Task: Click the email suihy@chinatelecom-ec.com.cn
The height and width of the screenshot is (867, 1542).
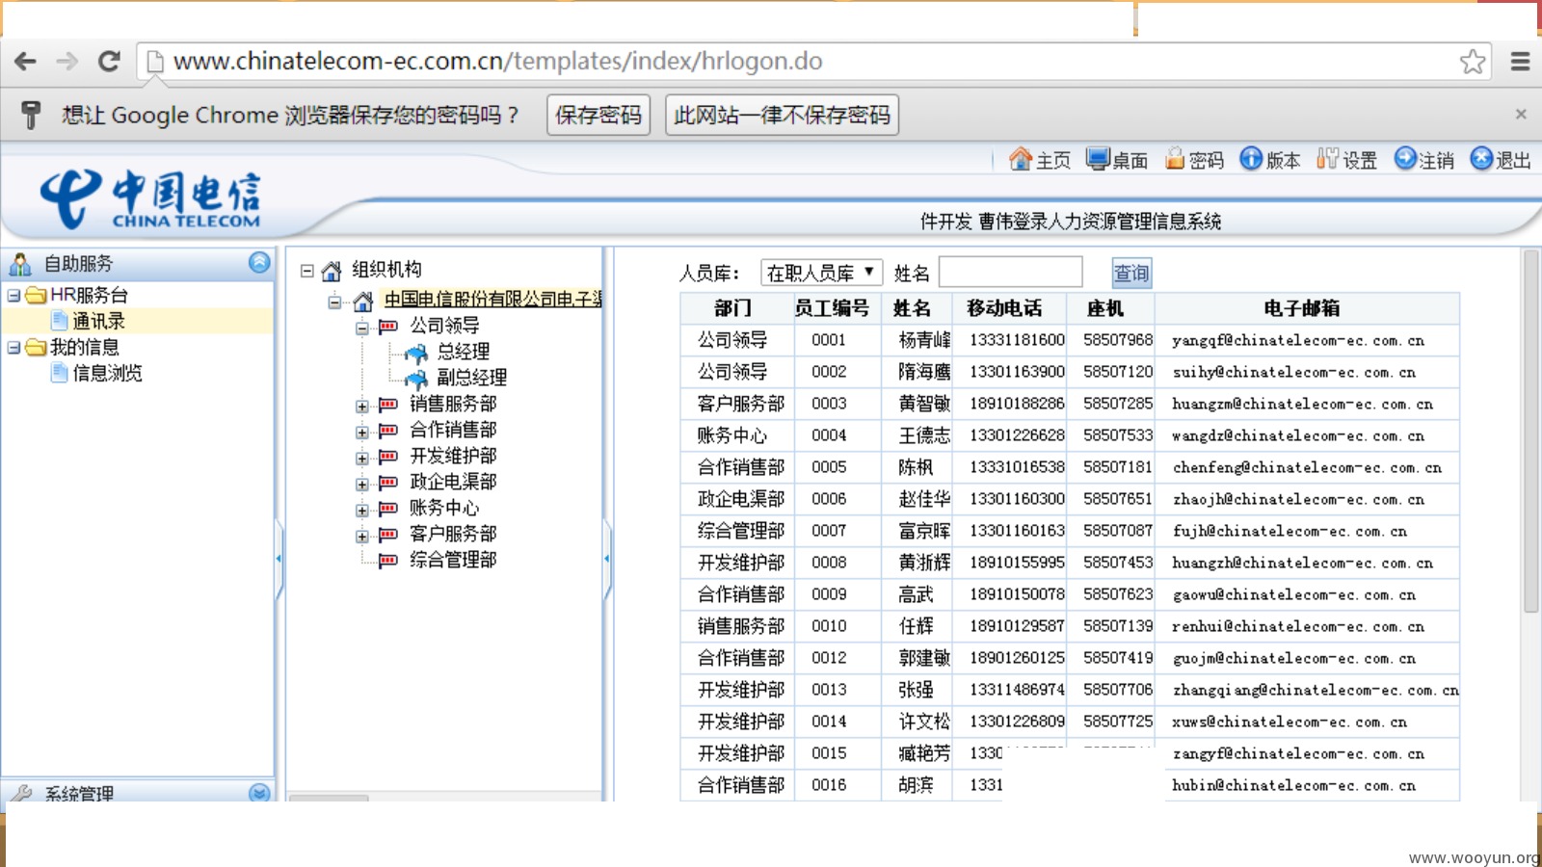Action: (x=1294, y=372)
